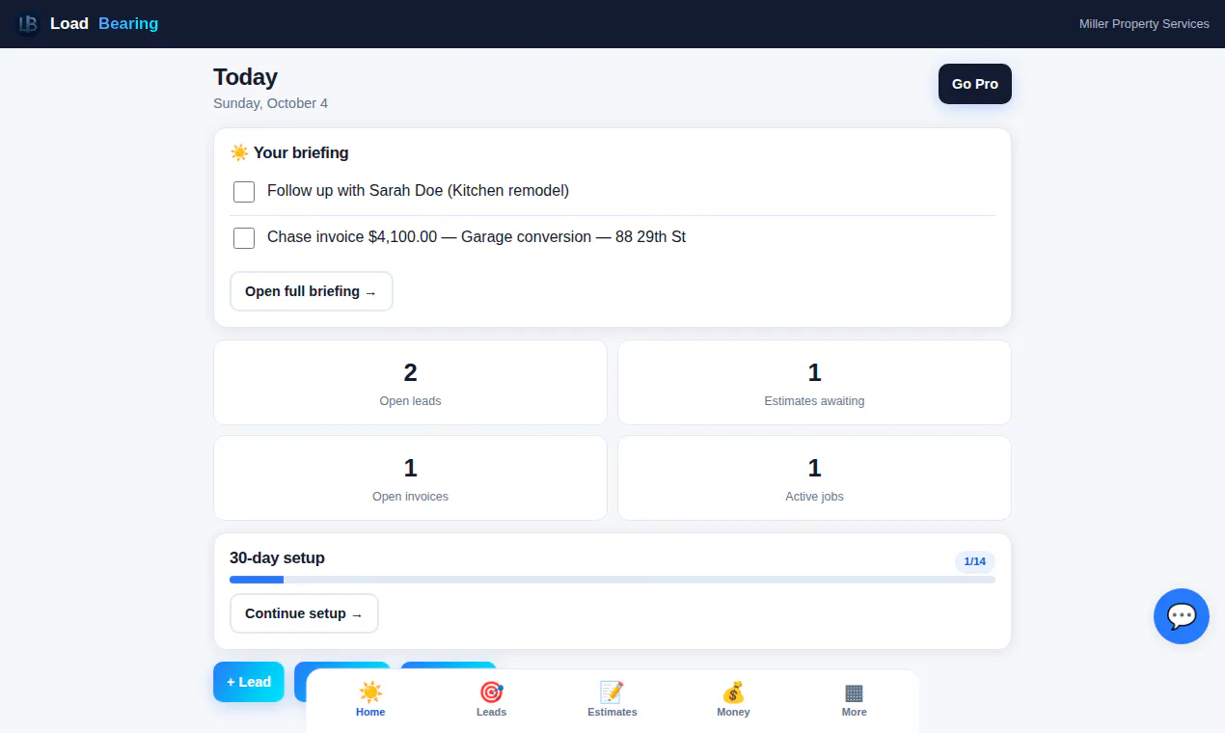The image size is (1225, 733).
Task: Click the 30-day setup progress bar
Action: [x=612, y=580]
